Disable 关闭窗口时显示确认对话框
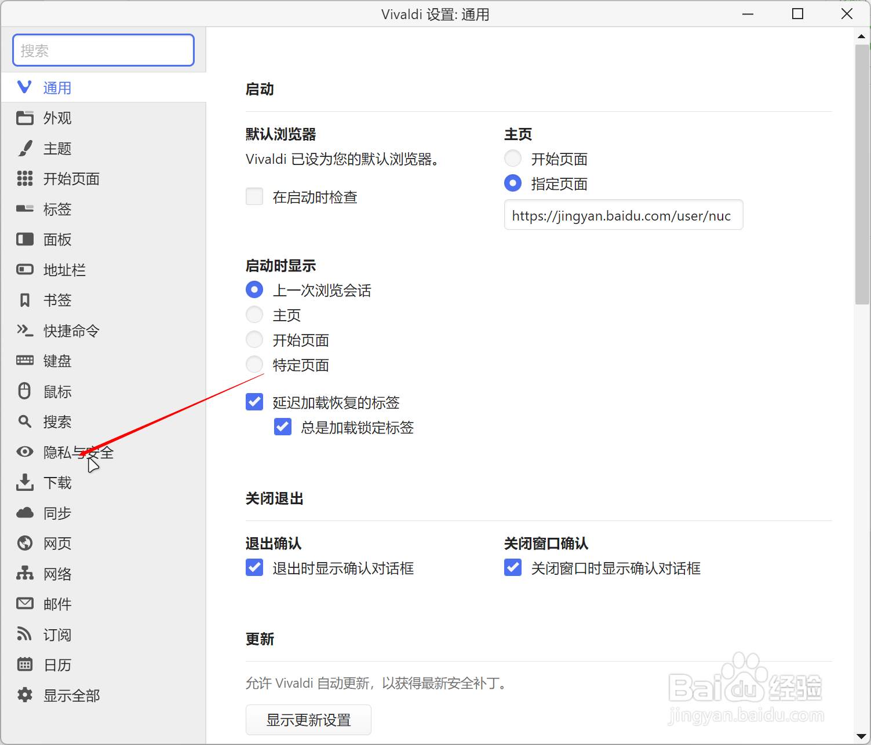 pos(512,567)
